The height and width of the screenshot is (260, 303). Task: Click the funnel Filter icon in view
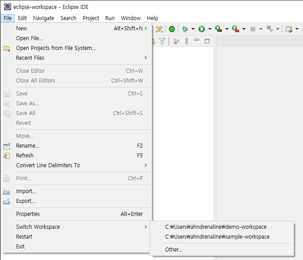162,41
